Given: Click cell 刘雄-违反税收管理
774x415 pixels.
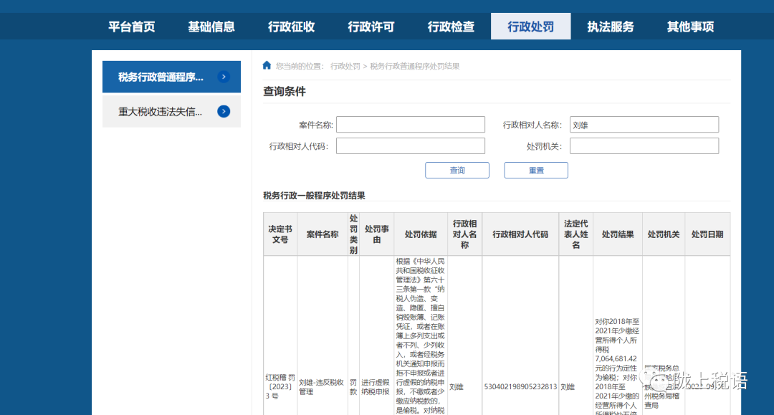Looking at the screenshot, I should (x=321, y=387).
